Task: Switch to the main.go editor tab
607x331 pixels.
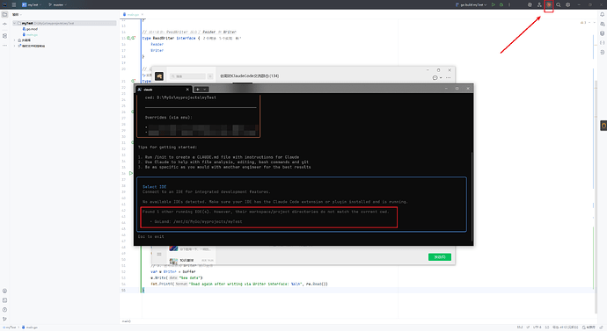Action: coord(132,14)
